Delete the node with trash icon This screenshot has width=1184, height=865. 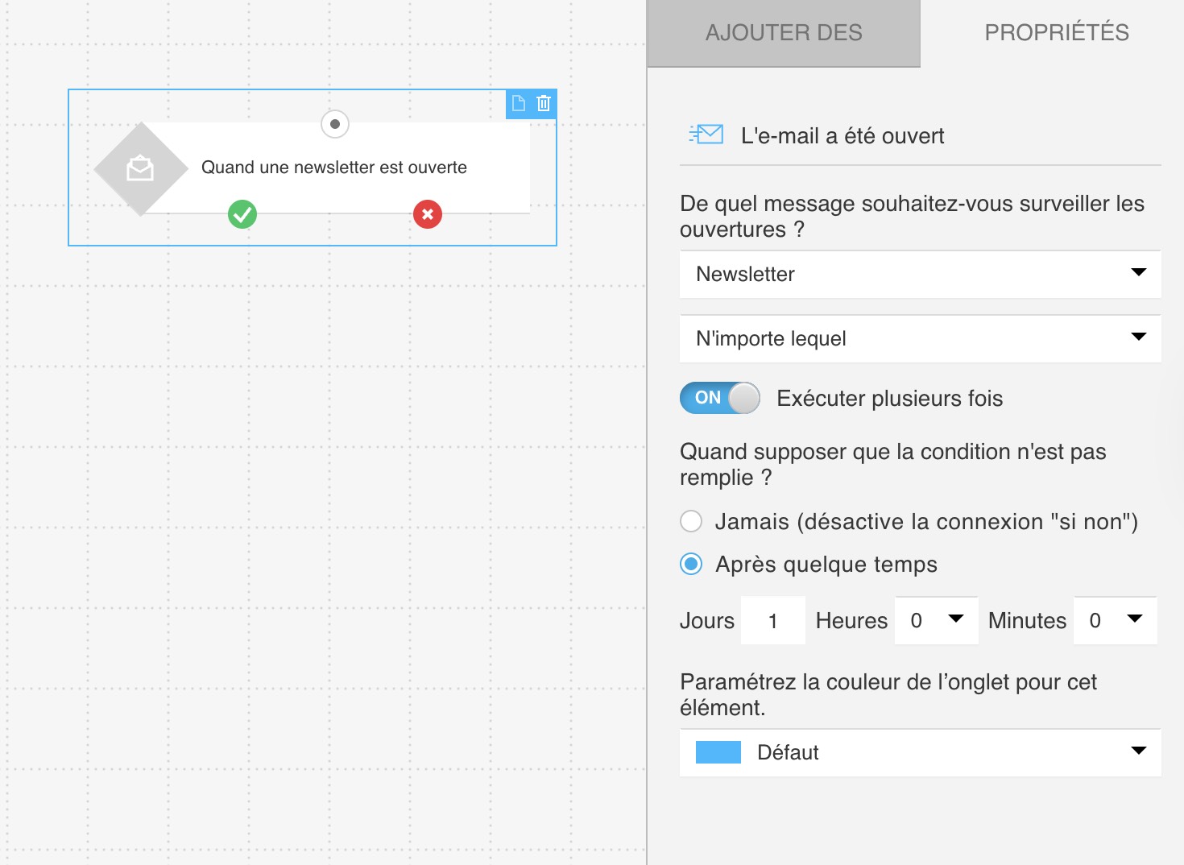(x=544, y=103)
